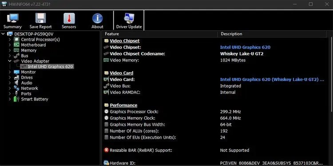Click the Graphics Processor Clock icon
333x166 pixels.
(x=106, y=112)
